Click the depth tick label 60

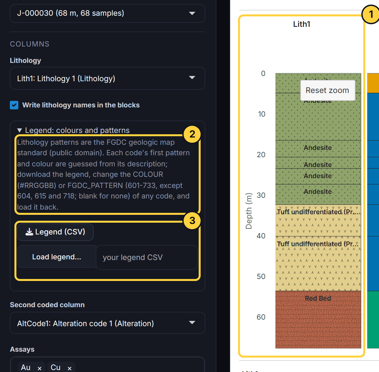click(x=261, y=317)
